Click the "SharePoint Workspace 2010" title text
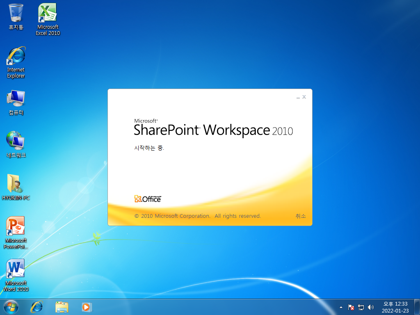The height and width of the screenshot is (315, 420). [x=213, y=130]
